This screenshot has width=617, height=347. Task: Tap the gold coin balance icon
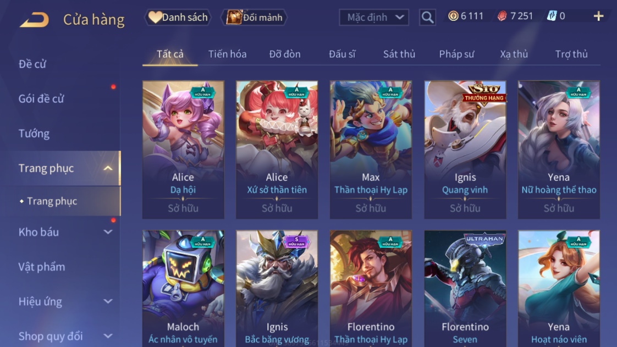point(453,16)
